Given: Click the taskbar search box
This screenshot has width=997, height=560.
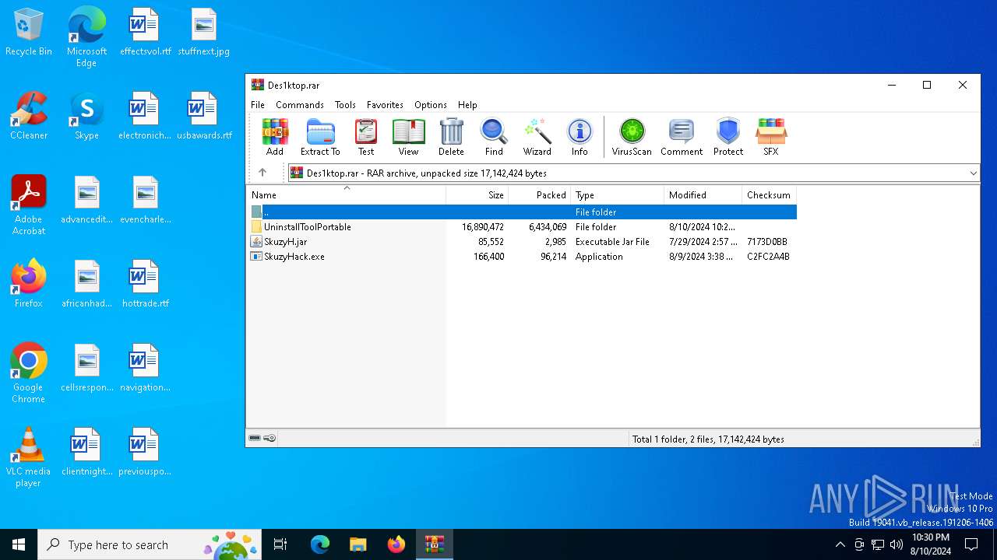Looking at the screenshot, I should click(x=151, y=544).
